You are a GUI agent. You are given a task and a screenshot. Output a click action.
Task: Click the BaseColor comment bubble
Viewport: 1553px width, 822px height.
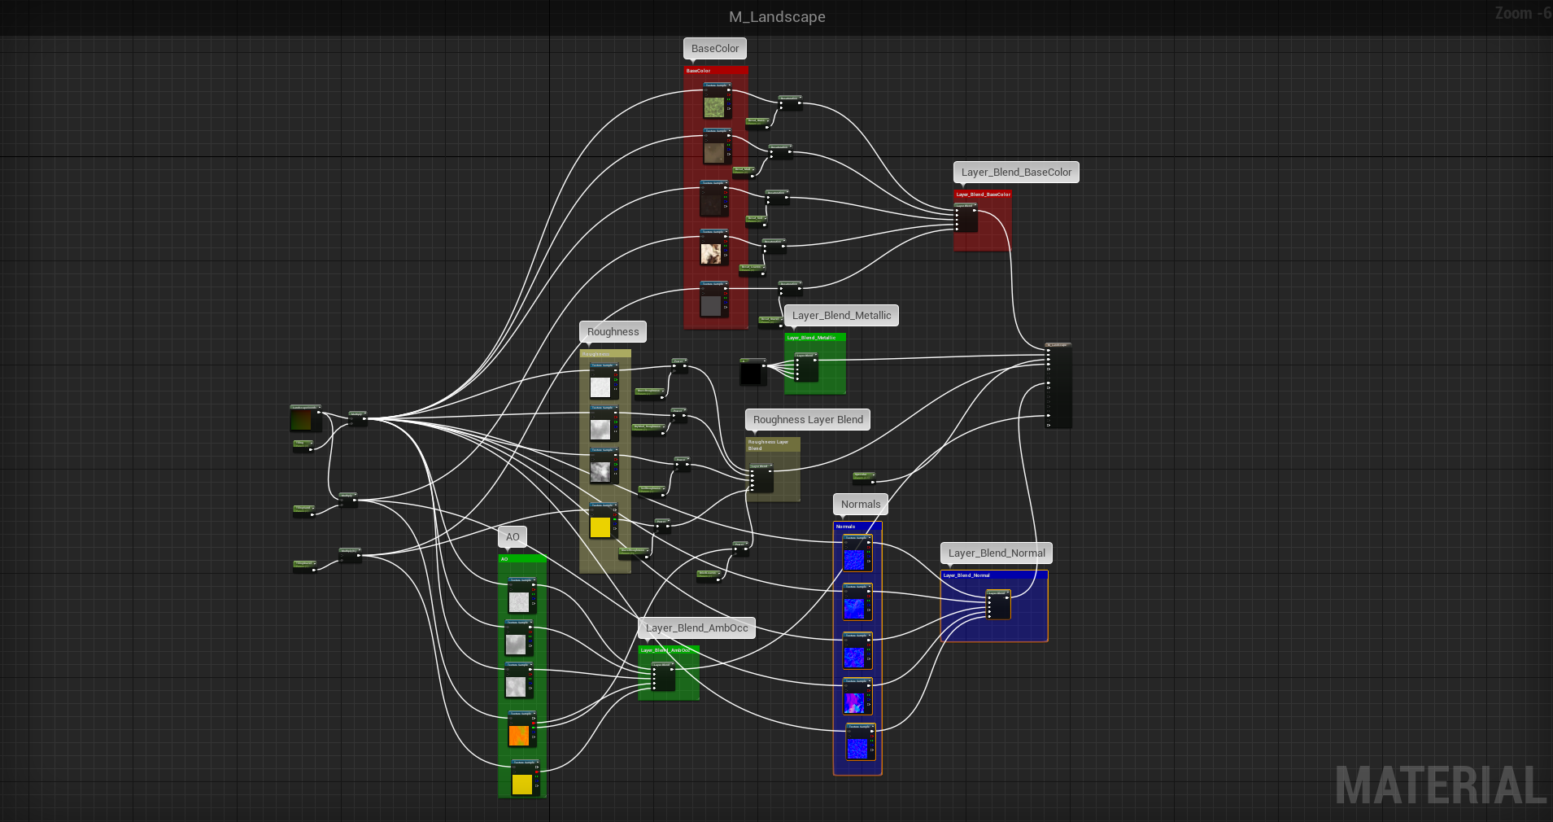715,49
